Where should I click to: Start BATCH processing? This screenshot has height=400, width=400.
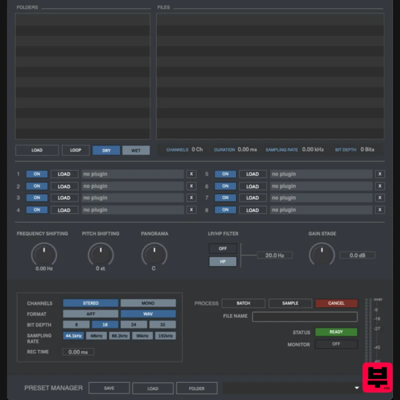pyautogui.click(x=243, y=303)
